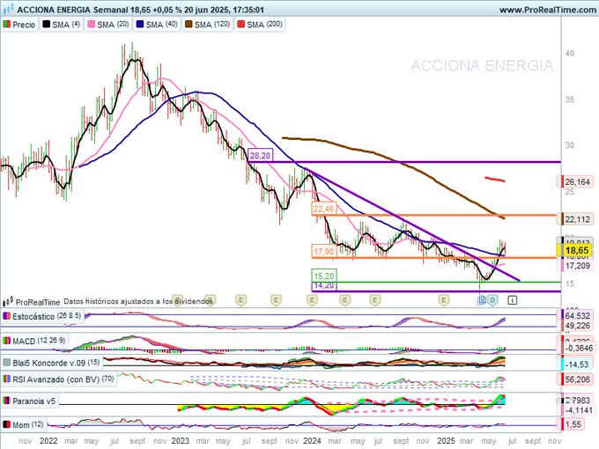Click the 2024 year label on time axis

312,441
